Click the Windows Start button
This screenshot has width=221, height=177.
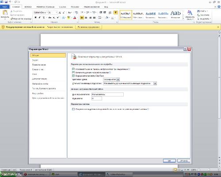coord(11,174)
